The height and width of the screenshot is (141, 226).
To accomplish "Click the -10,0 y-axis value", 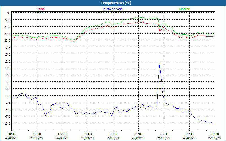I will [x=6, y=124].
